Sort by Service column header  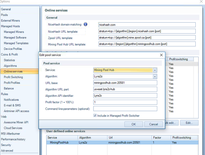tap(62, 137)
